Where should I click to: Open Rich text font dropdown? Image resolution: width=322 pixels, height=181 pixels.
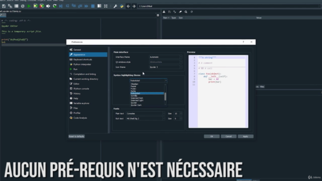click(145, 119)
